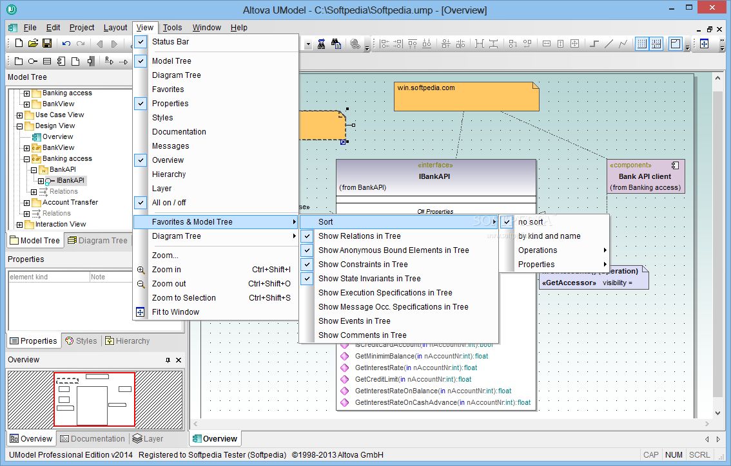This screenshot has height=466, width=731.
Task: Open the Properties sort submenu
Action: point(554,265)
